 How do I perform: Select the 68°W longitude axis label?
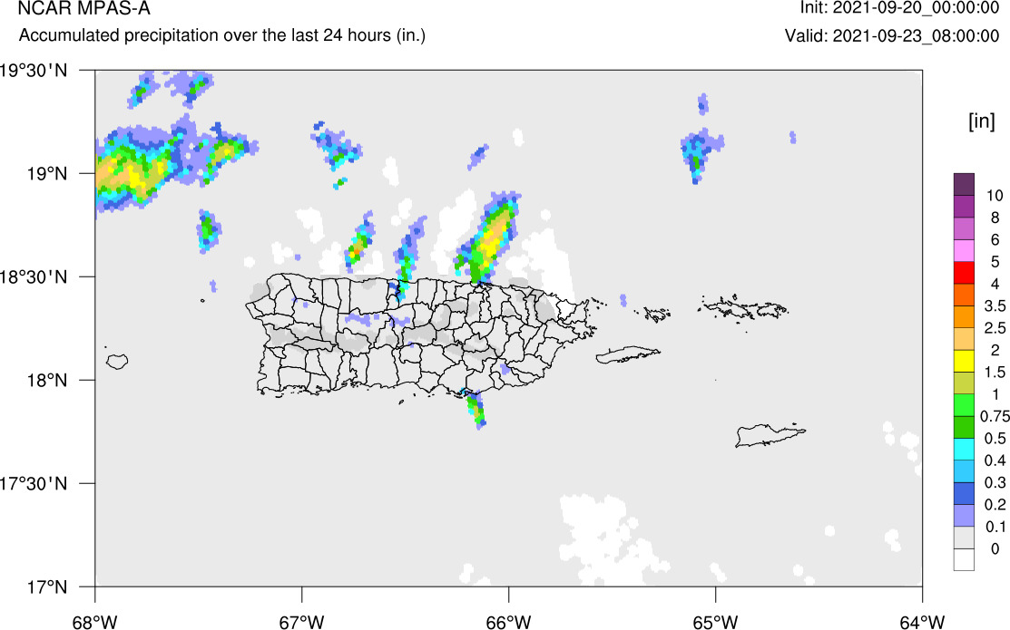pyautogui.click(x=95, y=622)
